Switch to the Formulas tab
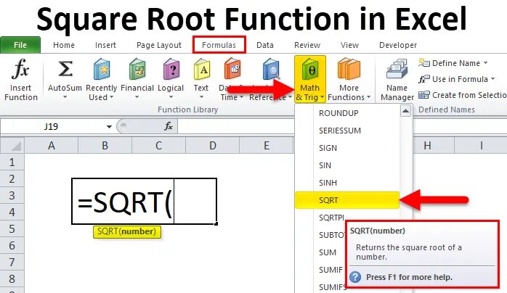This screenshot has width=507, height=293. 219,45
